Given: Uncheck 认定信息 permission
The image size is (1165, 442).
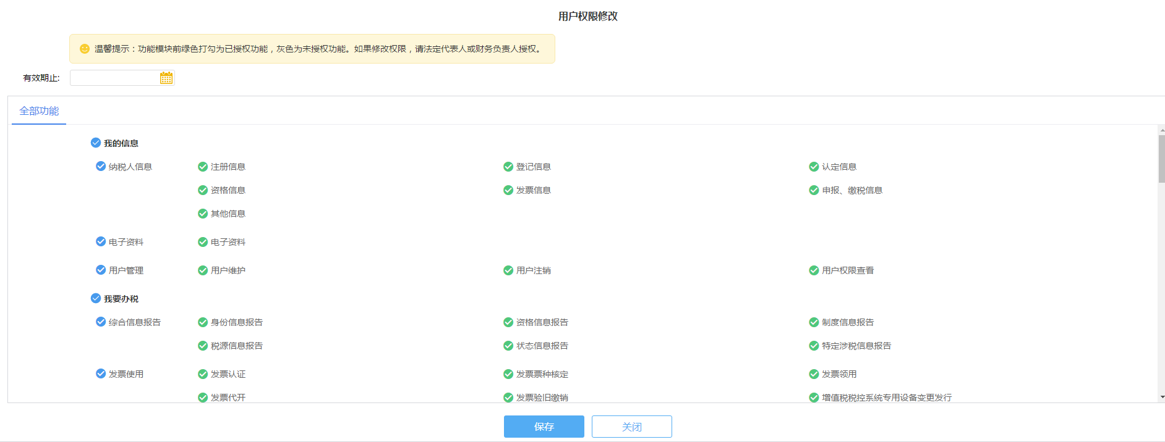Looking at the screenshot, I should click(x=814, y=167).
